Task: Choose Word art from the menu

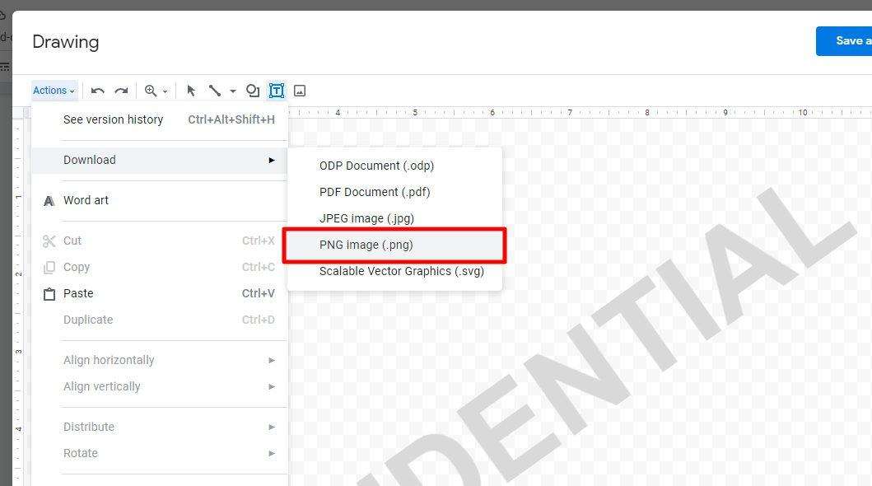Action: point(86,200)
